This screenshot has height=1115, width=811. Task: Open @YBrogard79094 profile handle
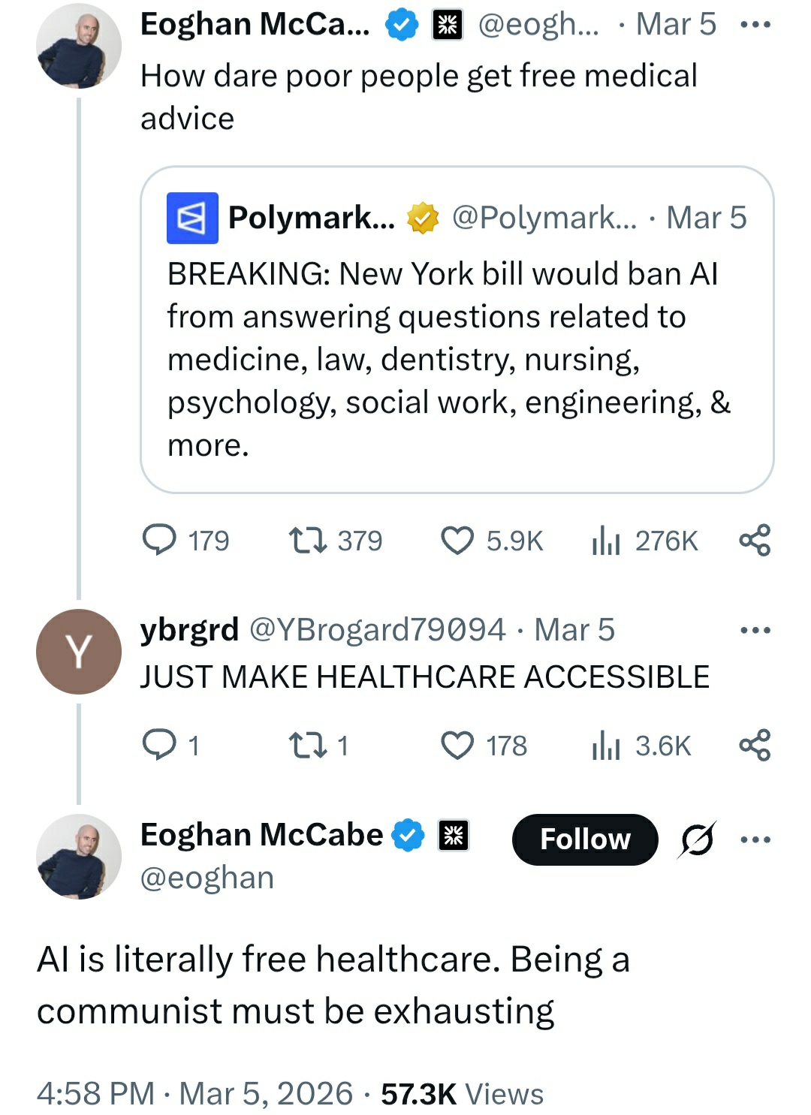pos(377,630)
